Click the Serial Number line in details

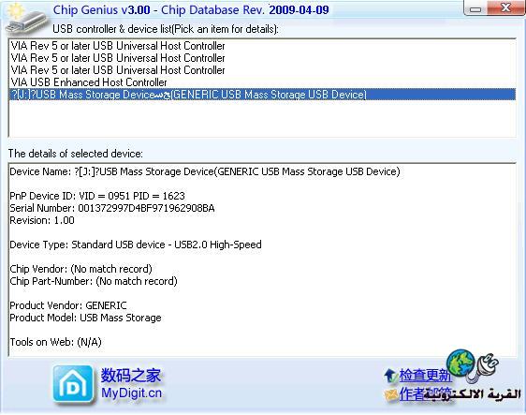[x=112, y=208]
